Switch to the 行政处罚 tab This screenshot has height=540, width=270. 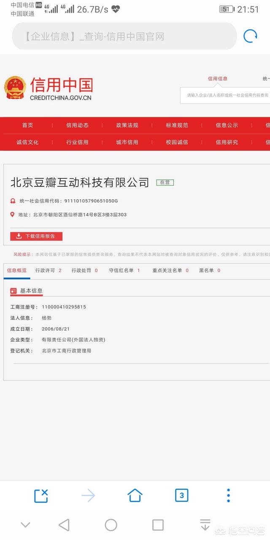[85, 270]
